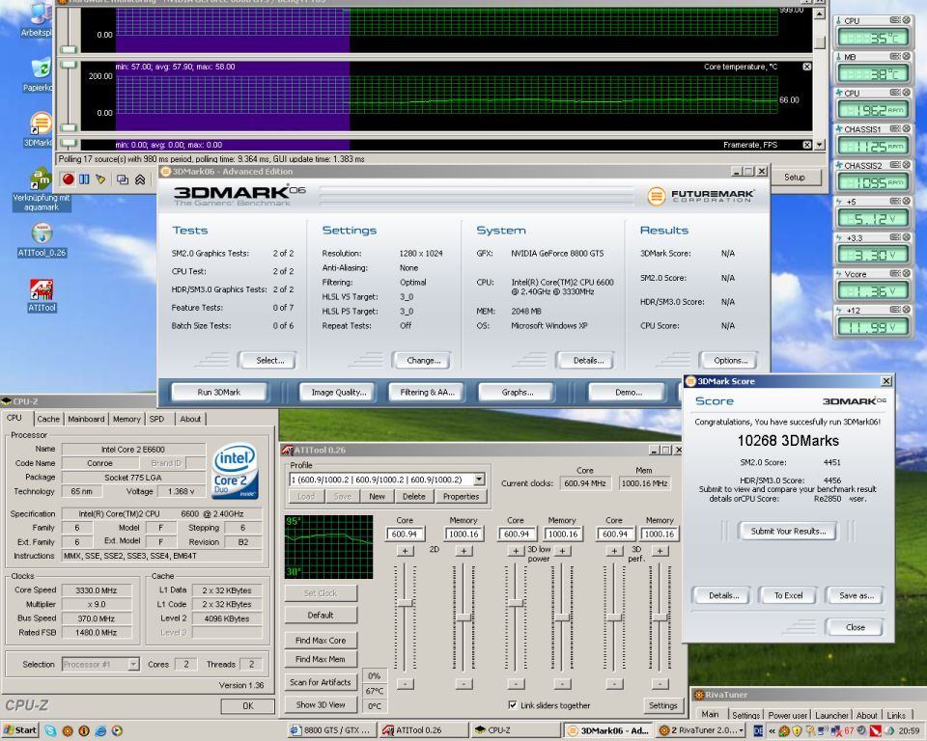Click the orange RivaTuner icon in quick launch
The width and height of the screenshot is (927, 741).
pos(68,731)
